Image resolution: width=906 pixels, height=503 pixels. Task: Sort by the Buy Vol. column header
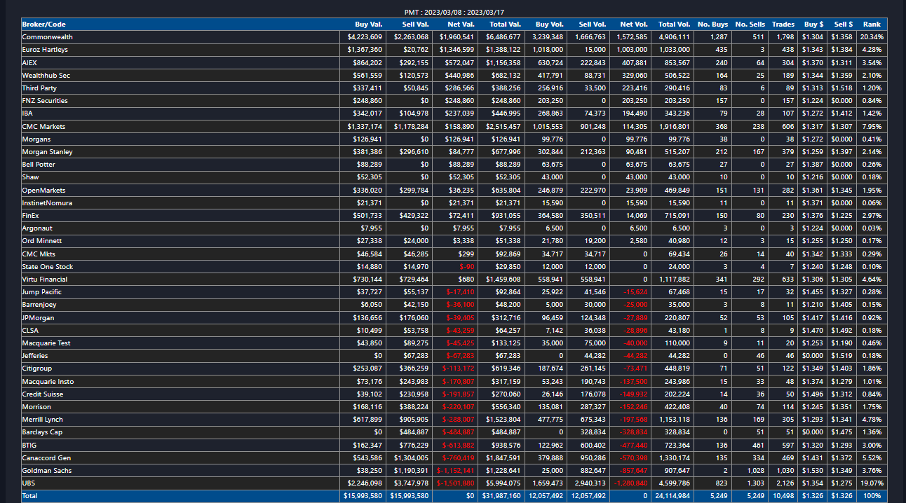pyautogui.click(x=550, y=25)
